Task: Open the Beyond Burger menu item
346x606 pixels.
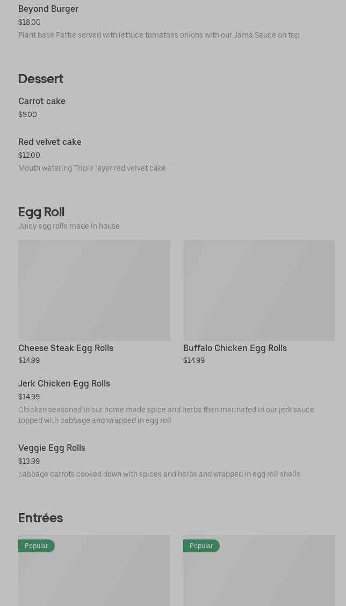Action: [x=48, y=9]
